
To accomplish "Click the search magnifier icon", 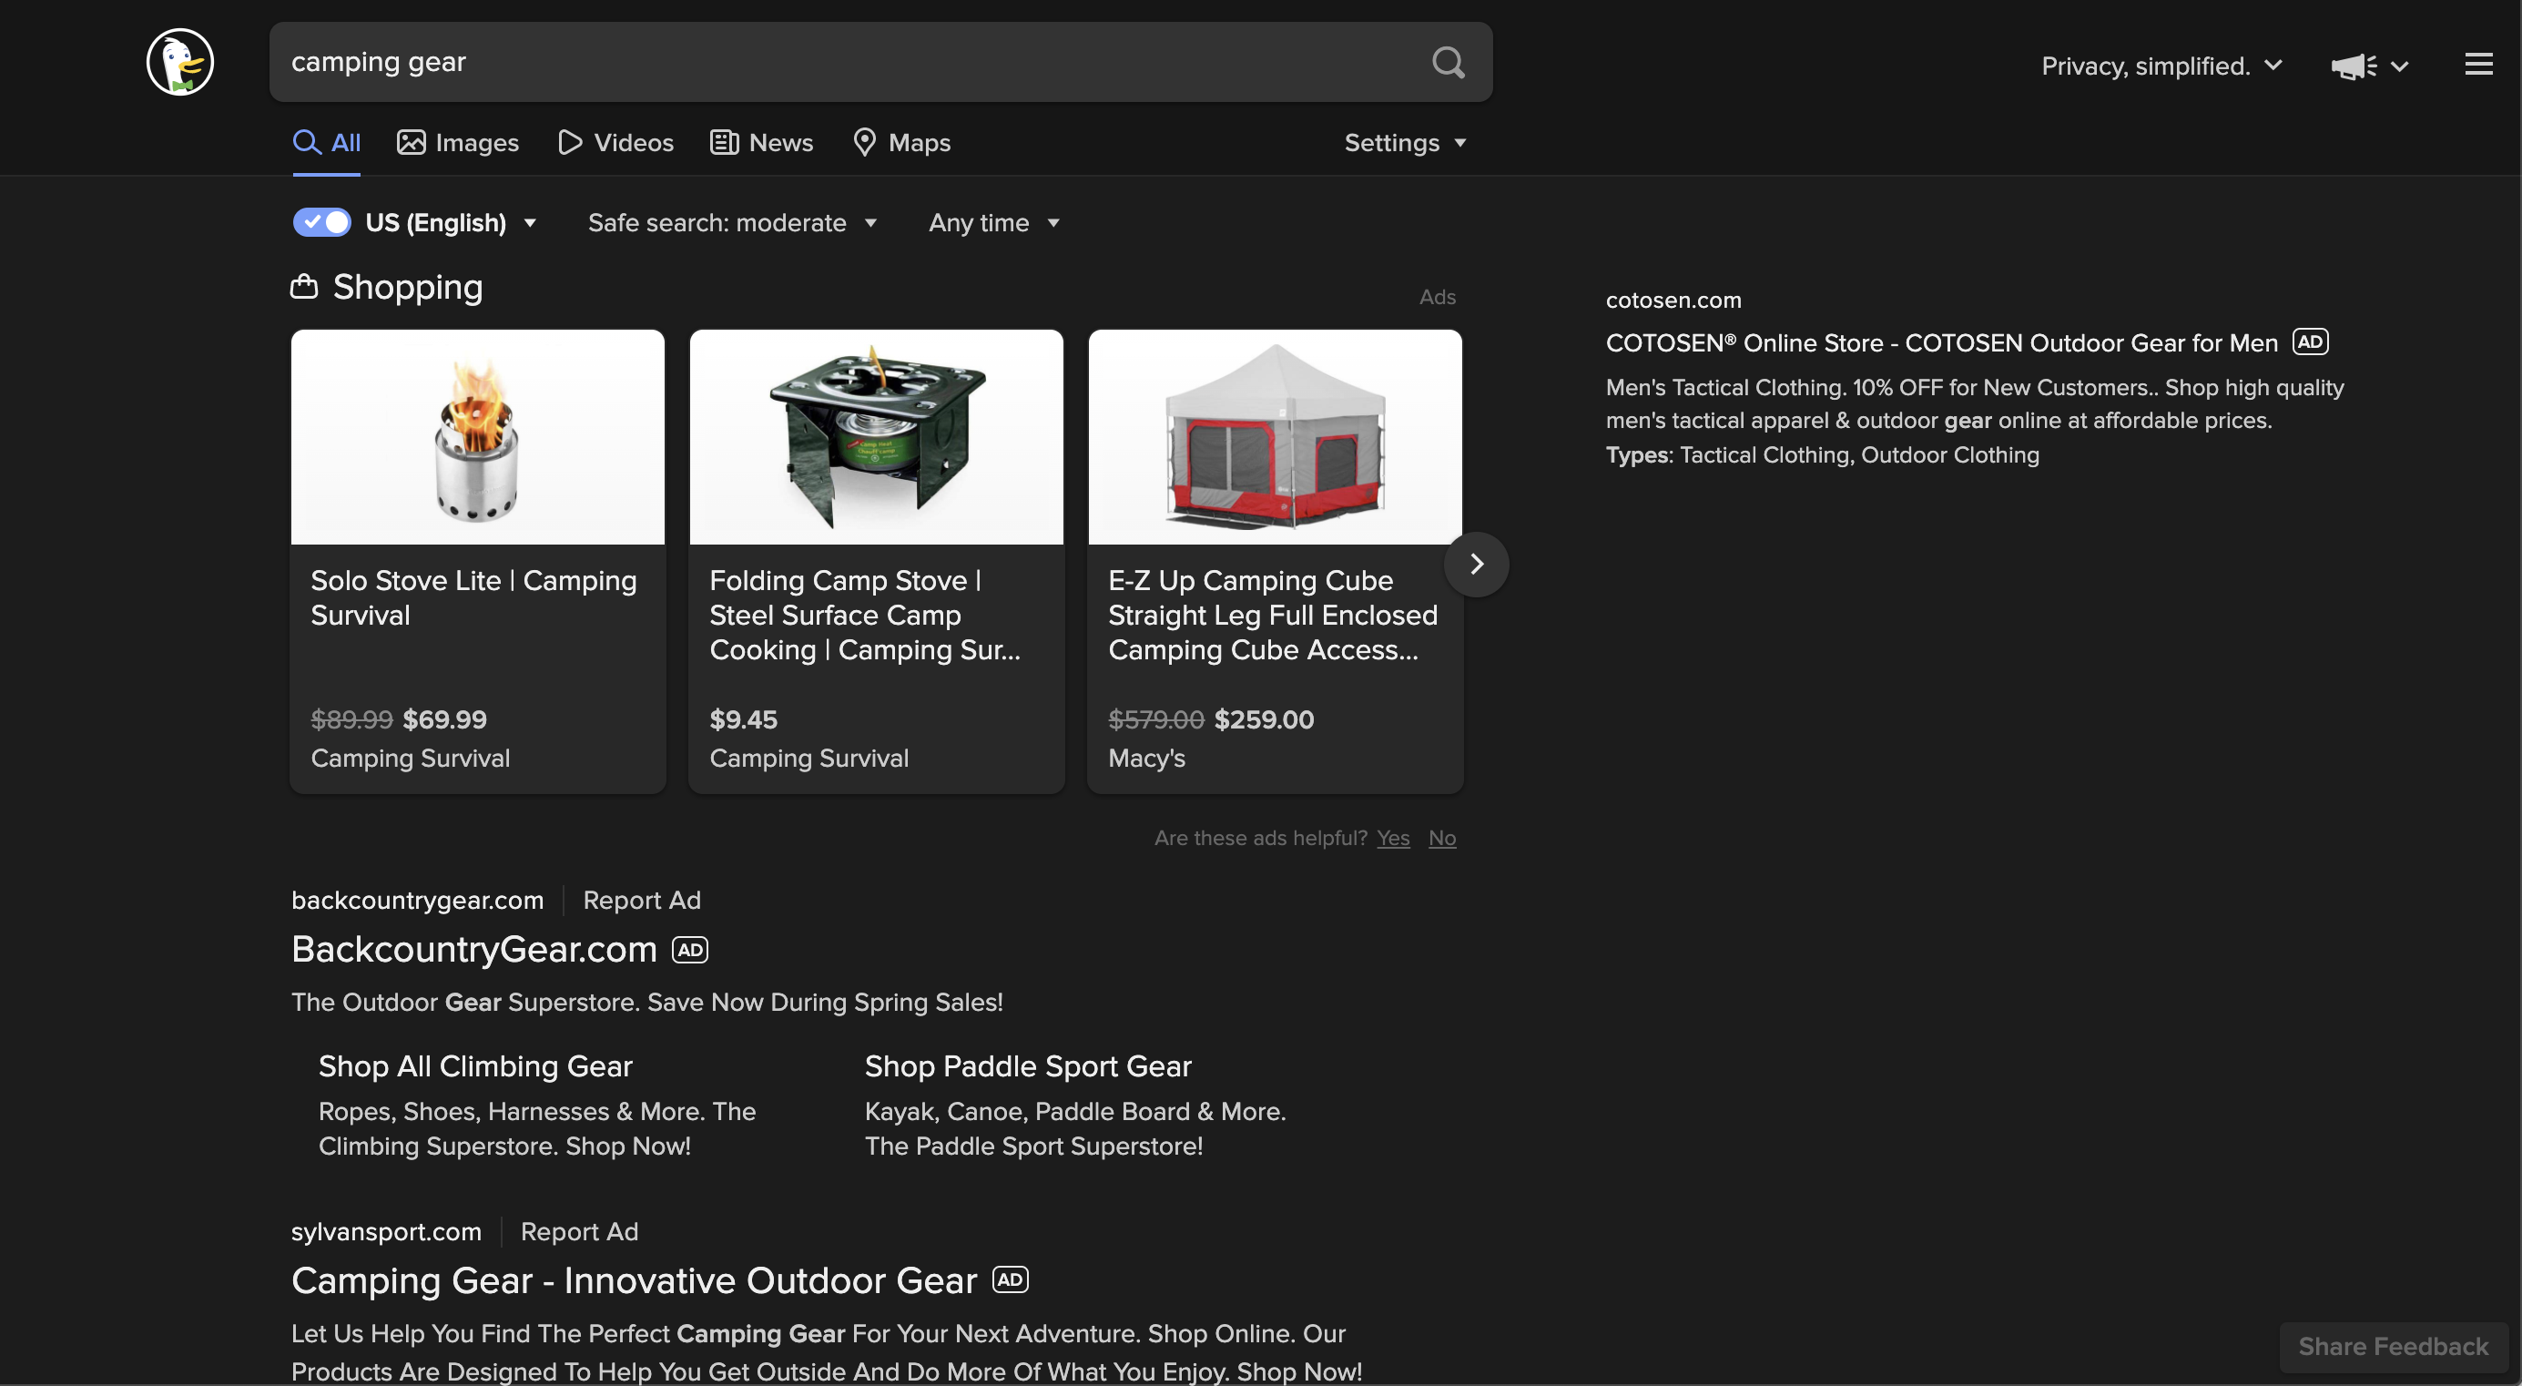I will [1447, 61].
